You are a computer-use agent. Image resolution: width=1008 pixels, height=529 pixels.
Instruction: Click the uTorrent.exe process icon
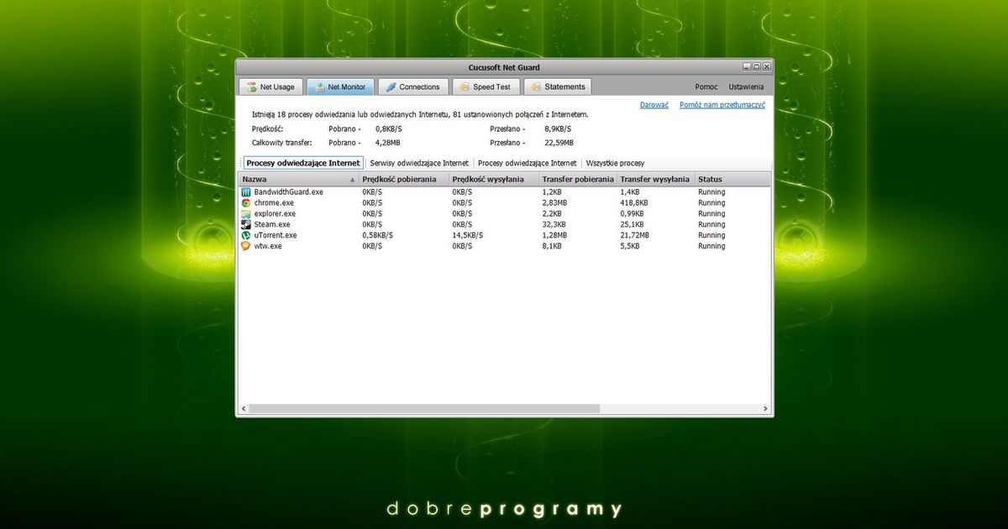coord(248,235)
